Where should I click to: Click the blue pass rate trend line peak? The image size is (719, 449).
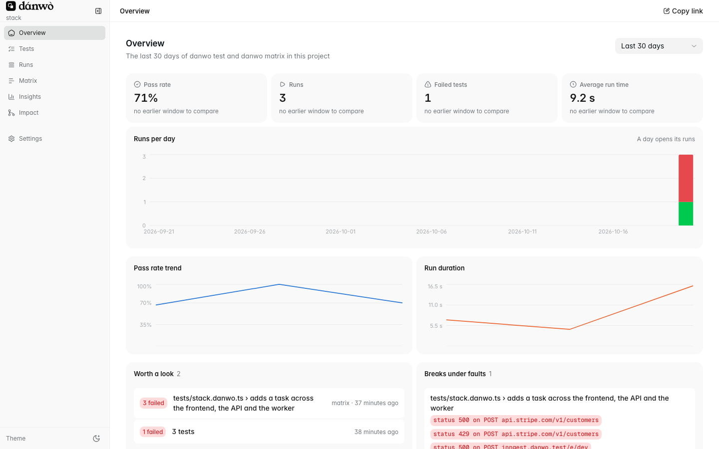(x=279, y=284)
